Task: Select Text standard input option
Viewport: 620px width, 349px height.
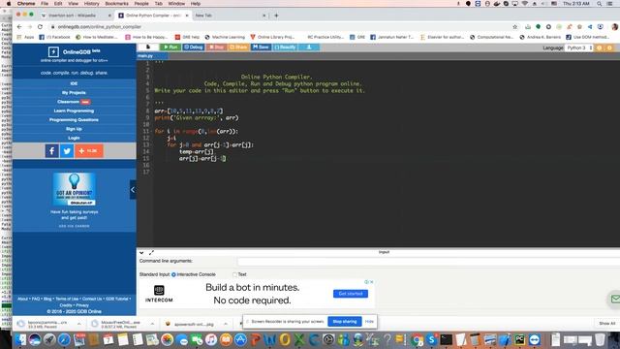Action: click(x=234, y=274)
